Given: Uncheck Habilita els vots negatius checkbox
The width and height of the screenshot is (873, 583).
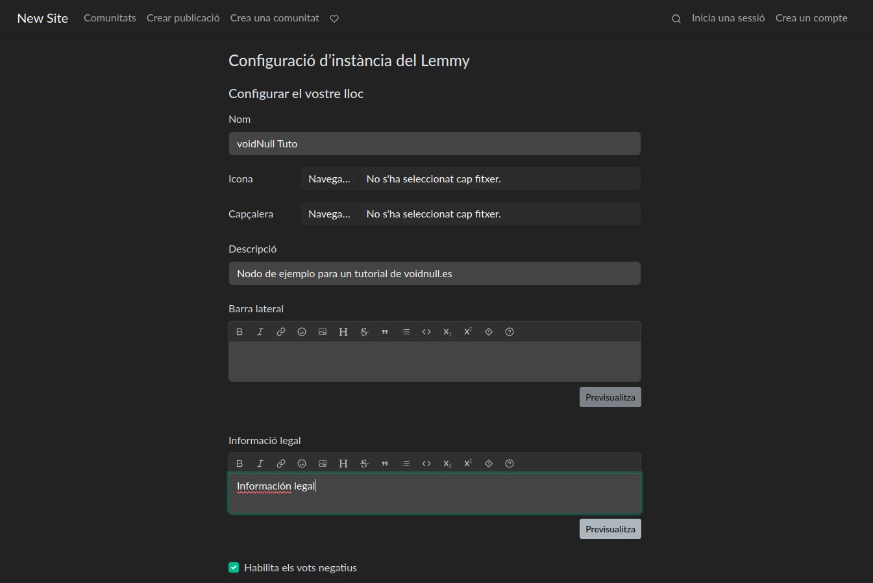Looking at the screenshot, I should (234, 567).
